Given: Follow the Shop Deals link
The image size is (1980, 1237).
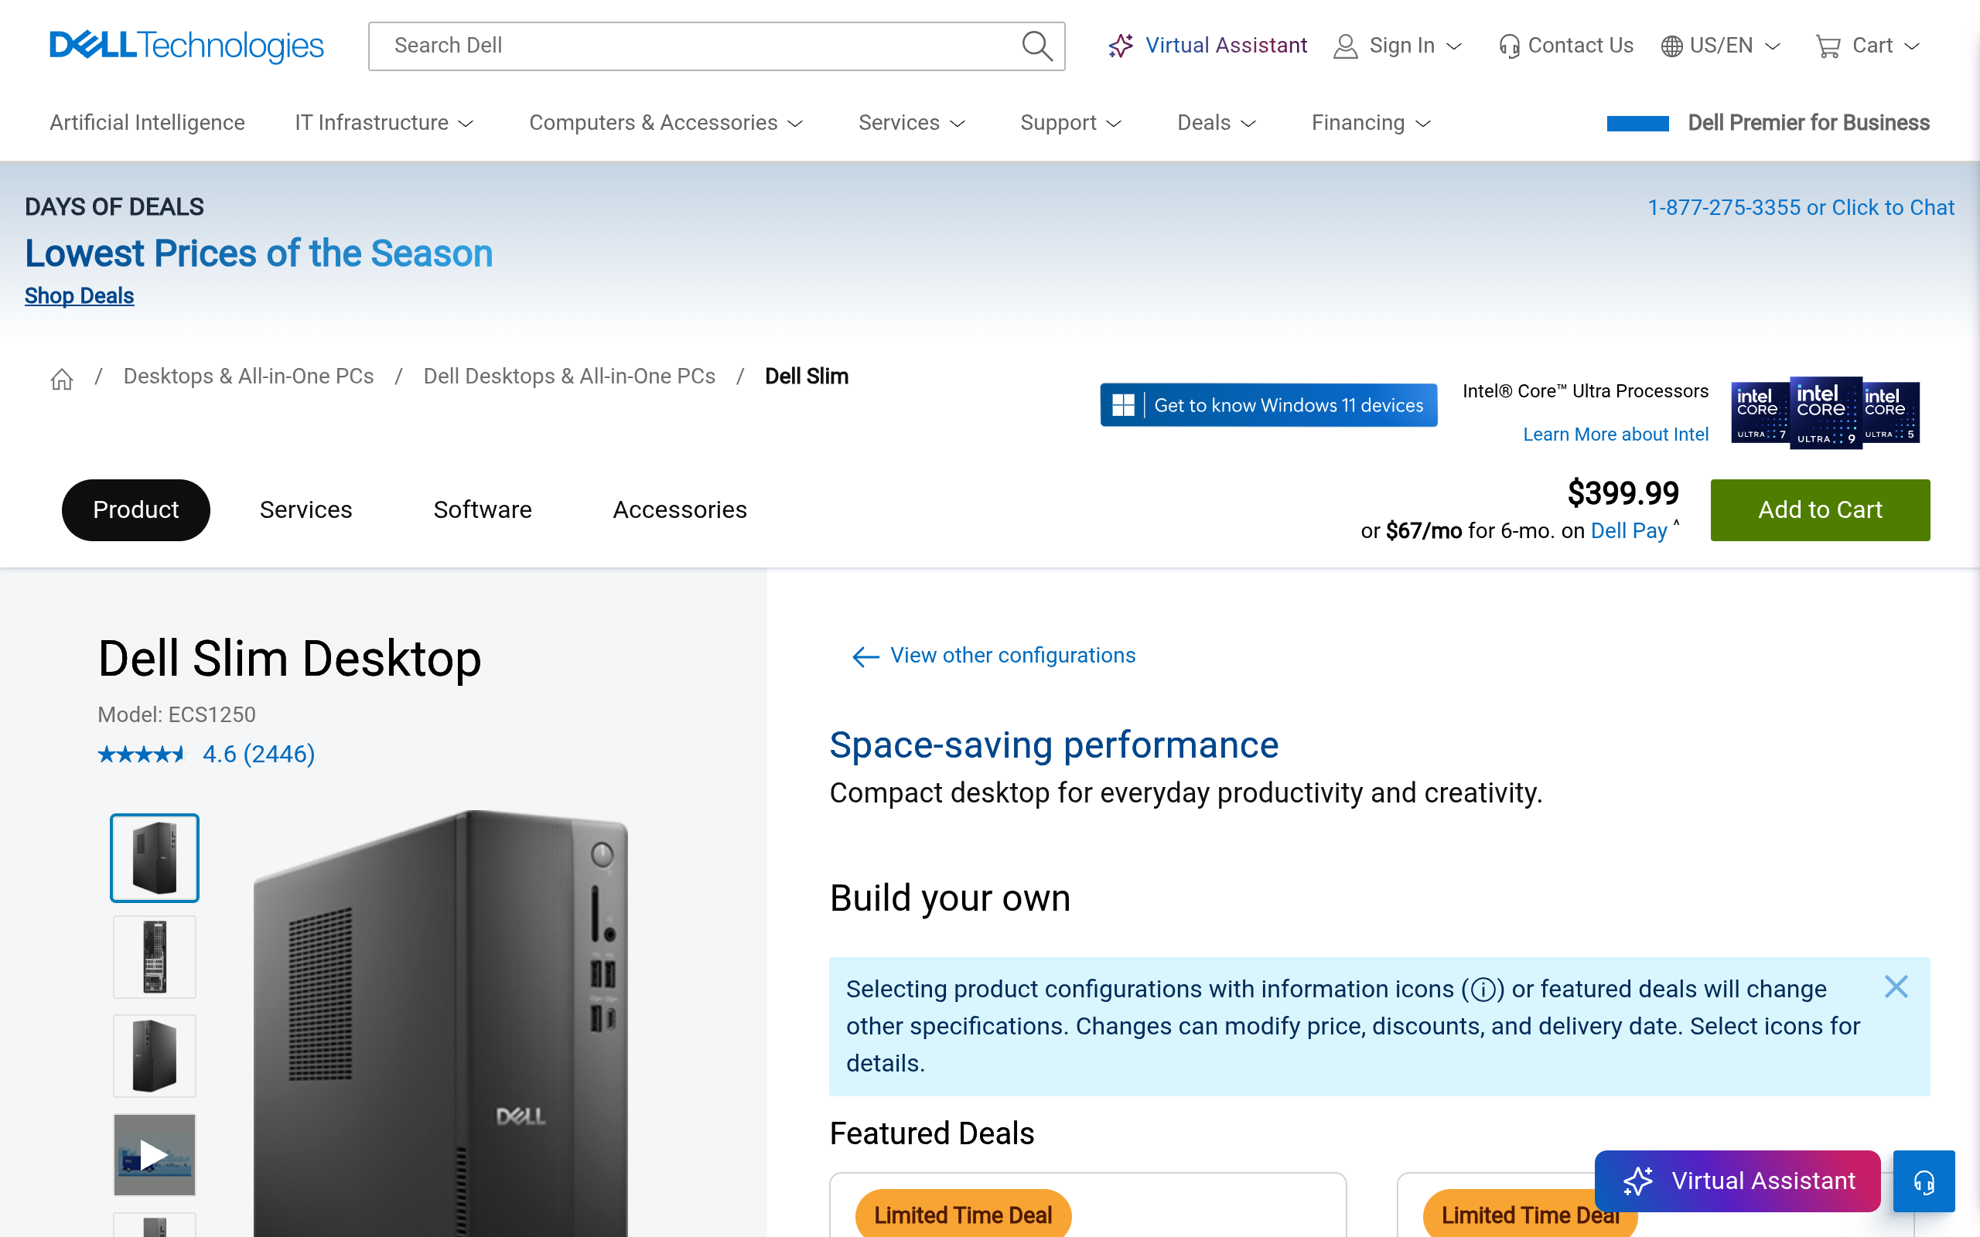Looking at the screenshot, I should 80,296.
